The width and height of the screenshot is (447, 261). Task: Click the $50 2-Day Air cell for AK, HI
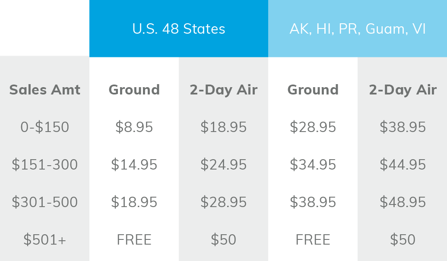tap(403, 240)
